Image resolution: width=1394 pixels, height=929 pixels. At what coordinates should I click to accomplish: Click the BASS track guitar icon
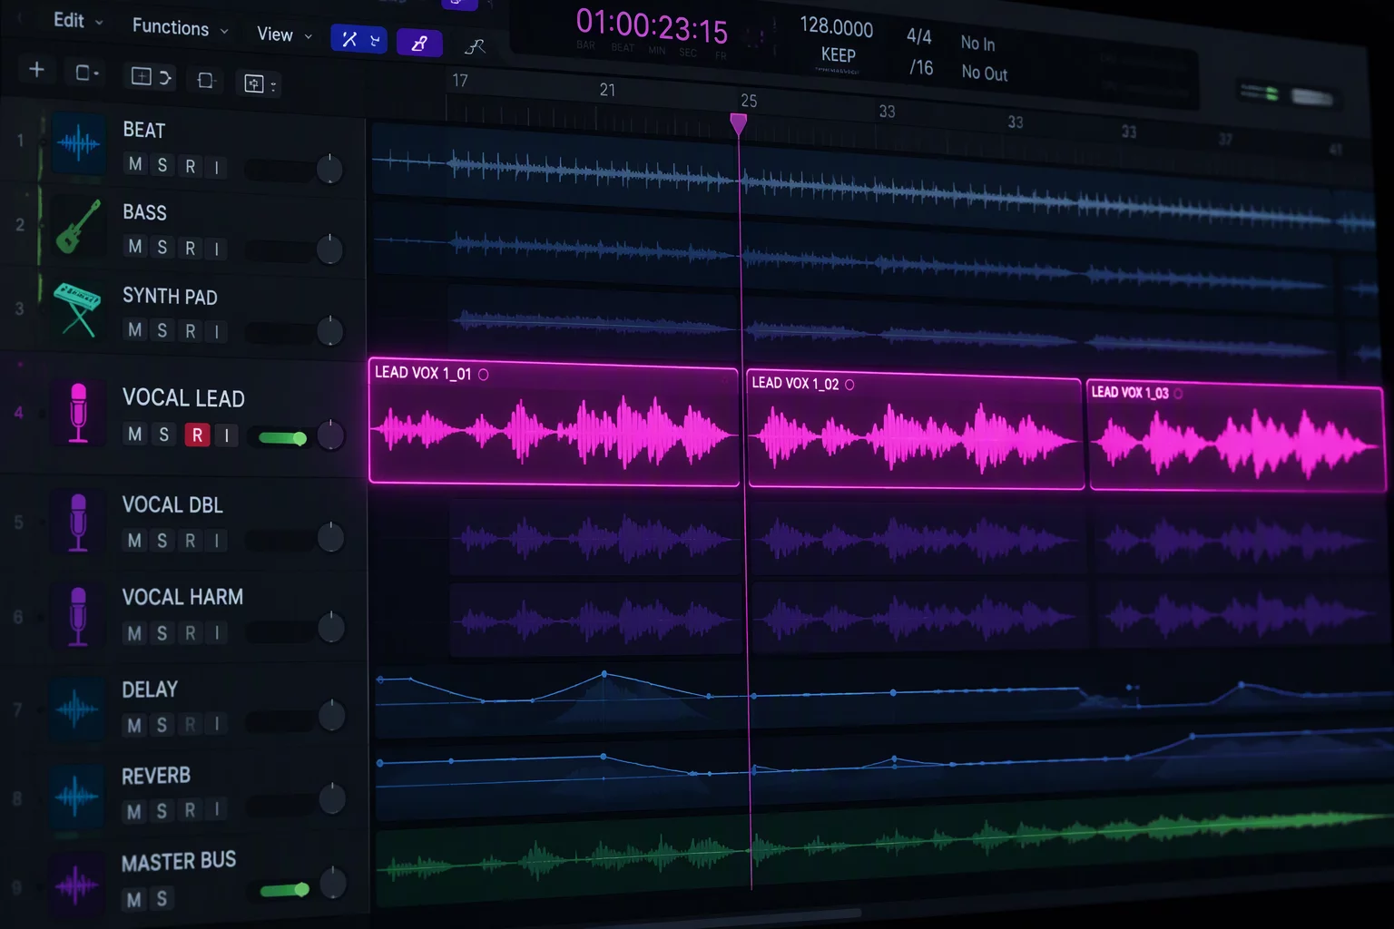78,226
